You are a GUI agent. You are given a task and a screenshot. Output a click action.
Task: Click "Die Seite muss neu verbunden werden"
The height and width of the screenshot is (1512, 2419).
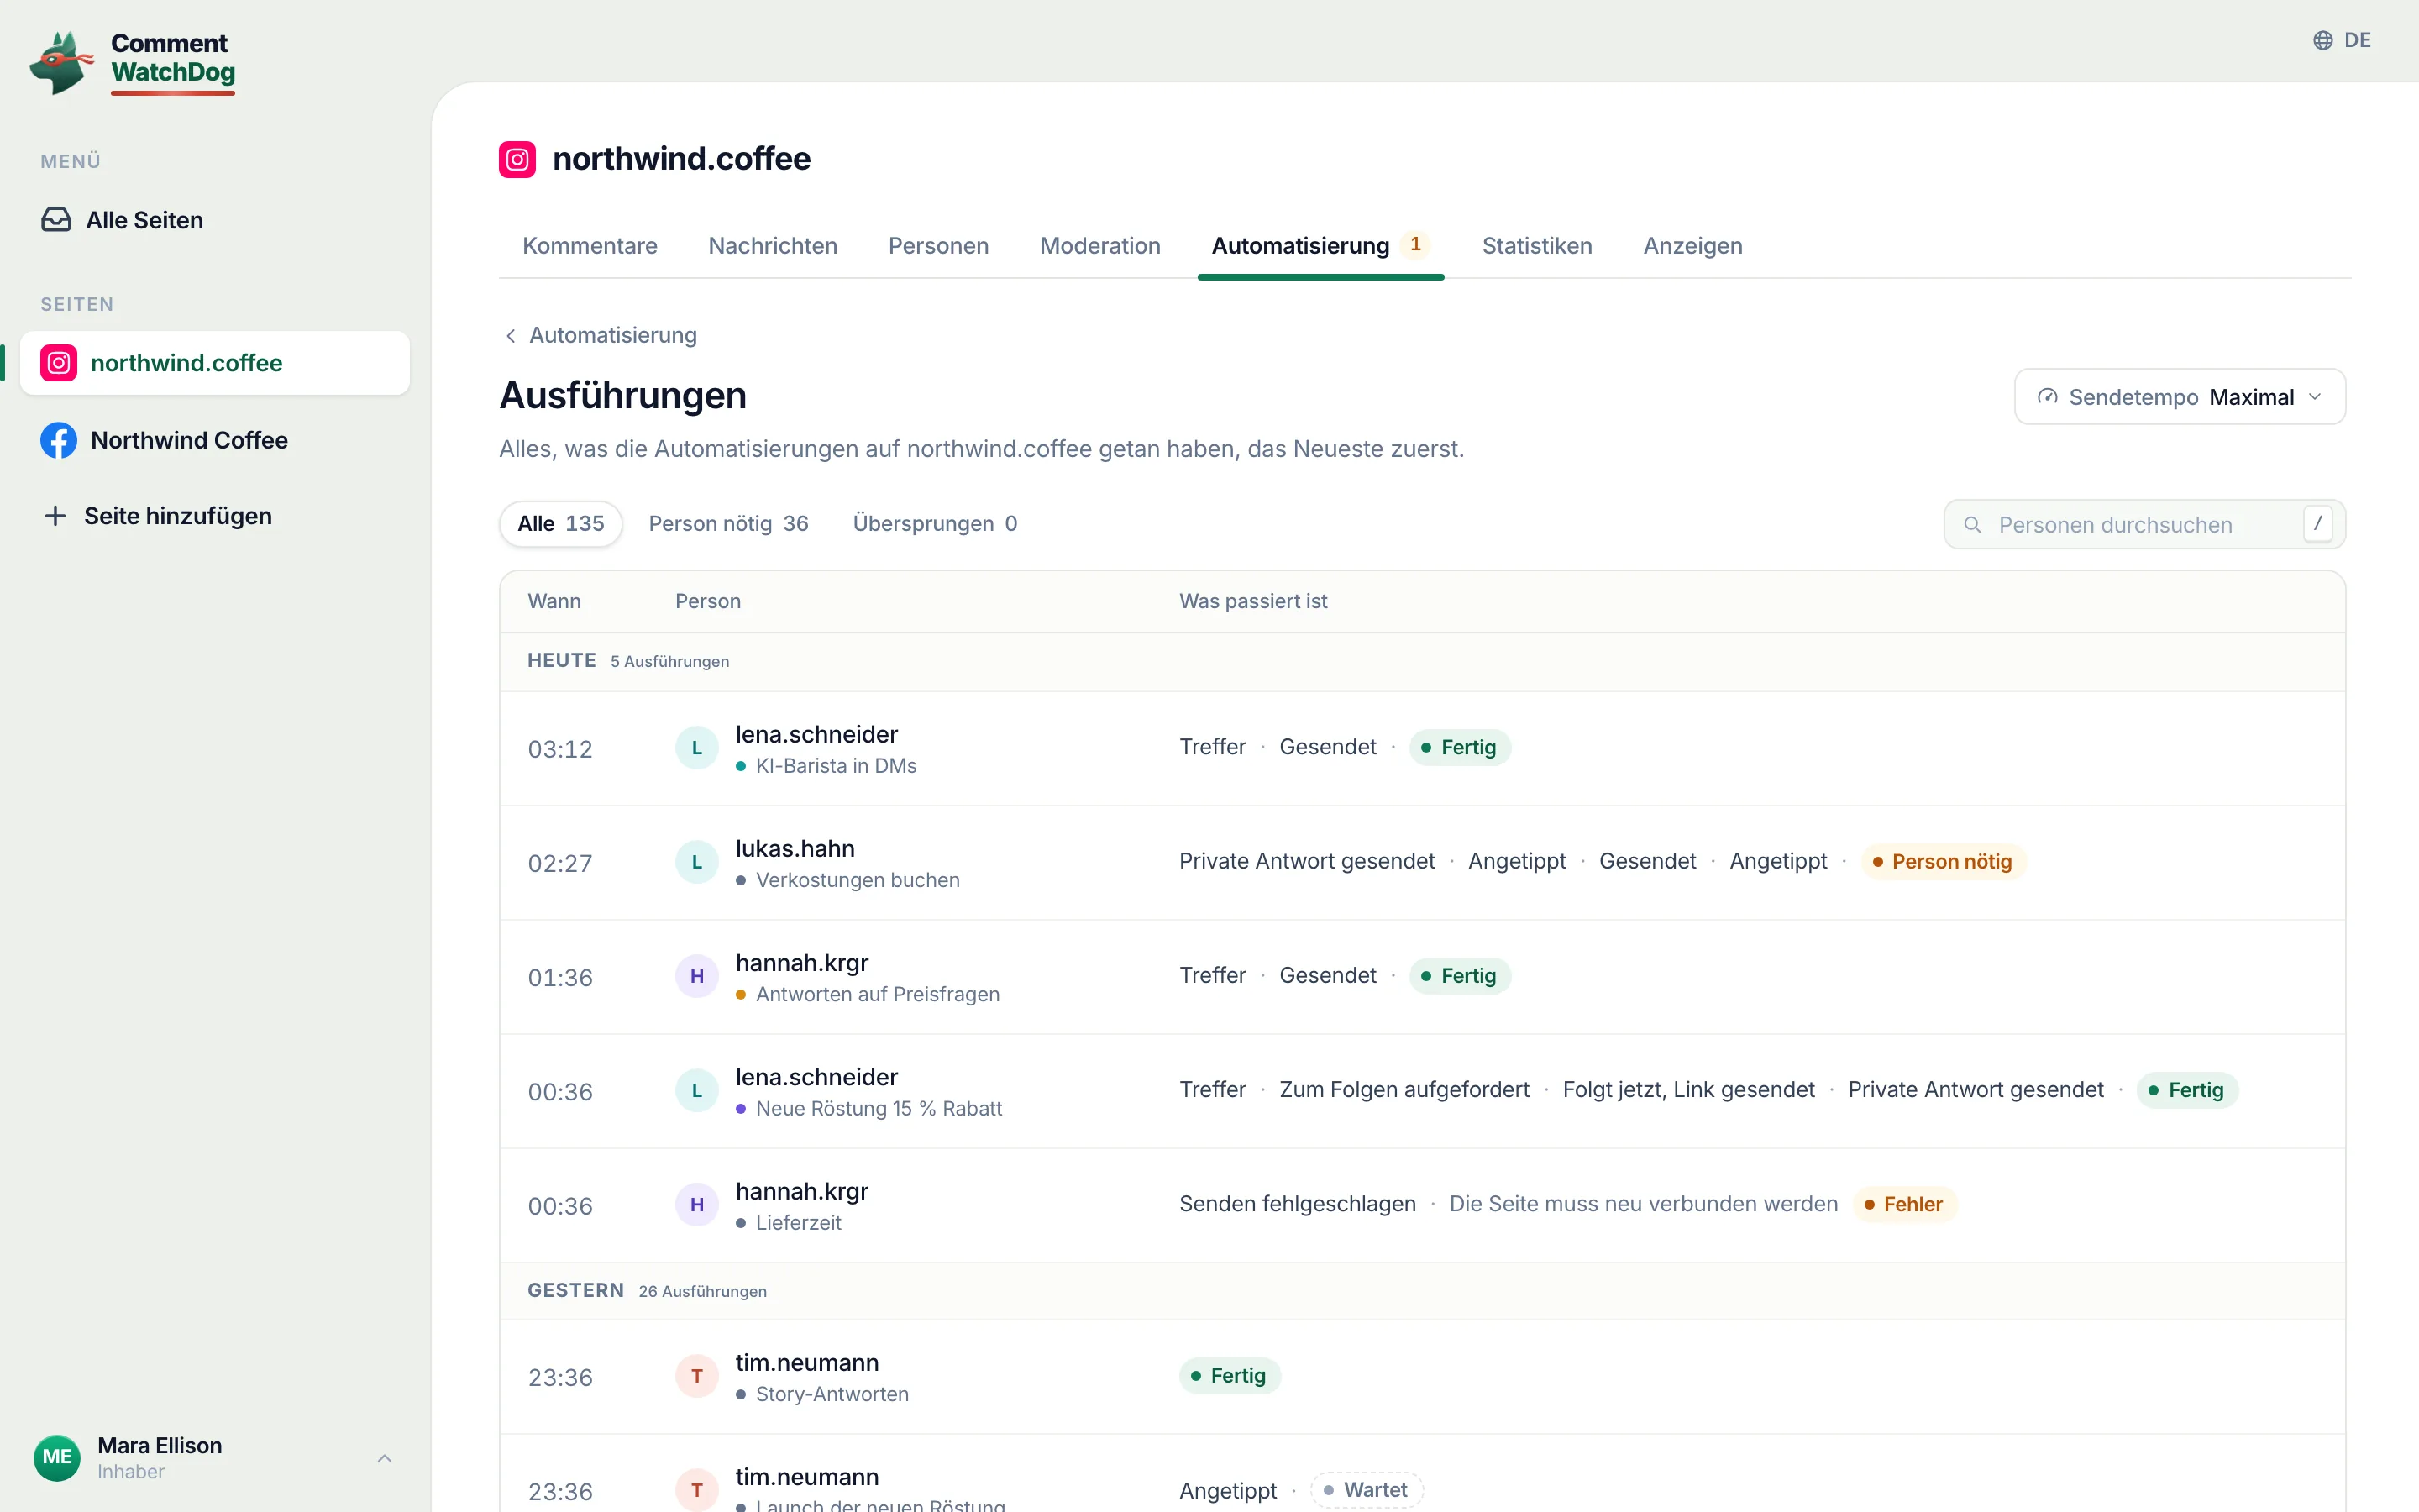tap(1643, 1204)
